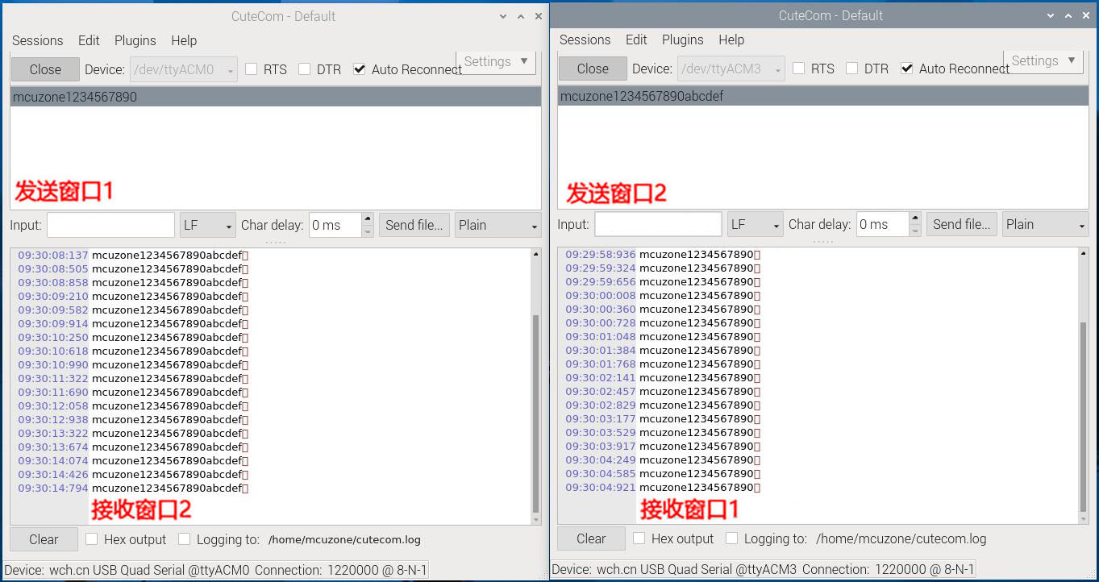Click Char delay value field in left window
The width and height of the screenshot is (1099, 582).
coord(335,225)
